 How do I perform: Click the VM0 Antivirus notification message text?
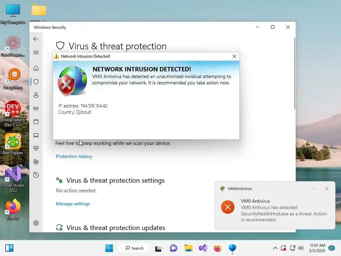tap(284, 214)
